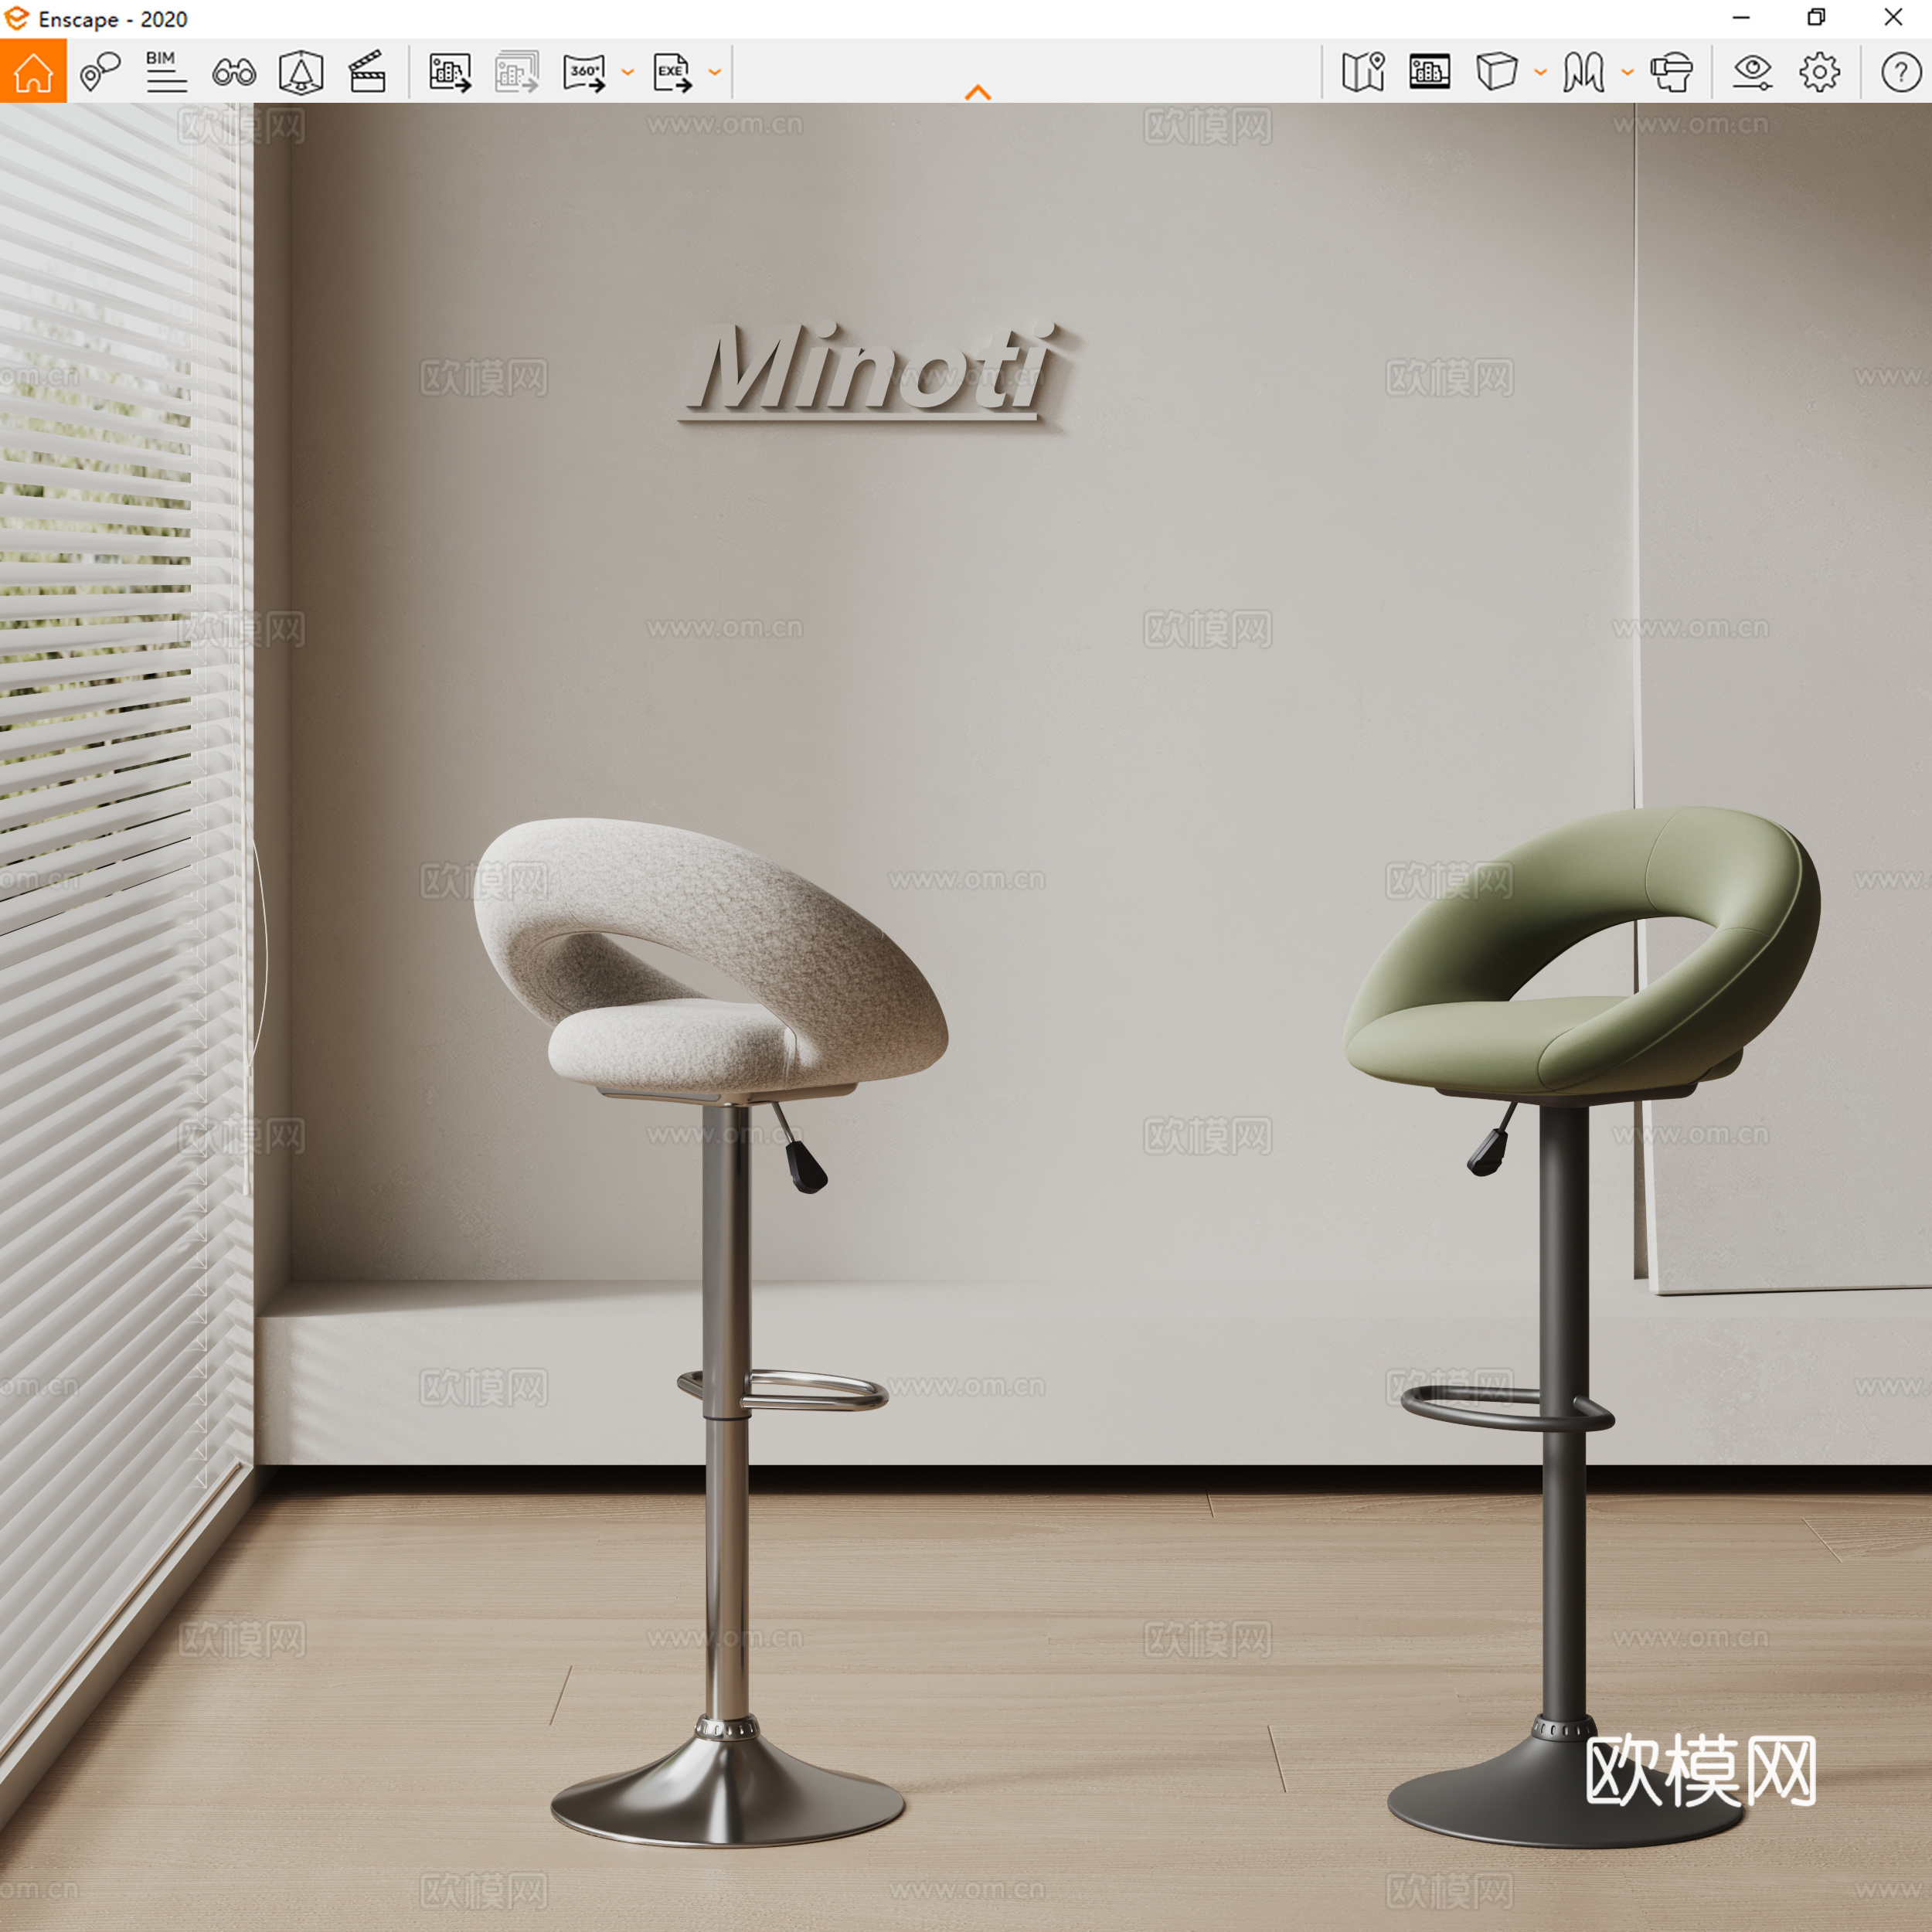Start a batch rendering export
1932x1932 pixels.
[516, 72]
